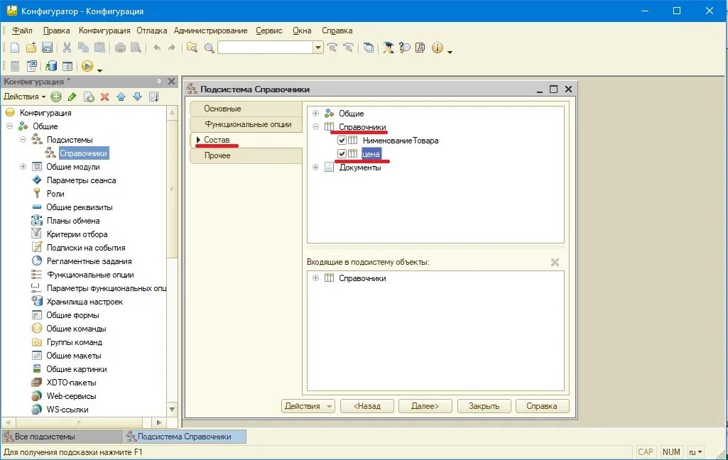728x460 pixels.
Task: Move object down with blue arrow
Action: 137,97
